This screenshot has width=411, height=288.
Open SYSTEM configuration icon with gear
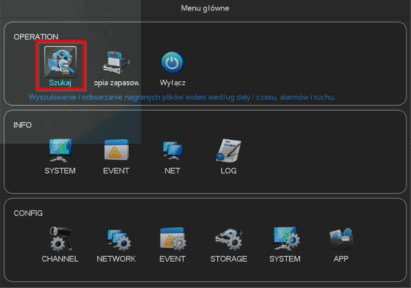pyautogui.click(x=285, y=239)
